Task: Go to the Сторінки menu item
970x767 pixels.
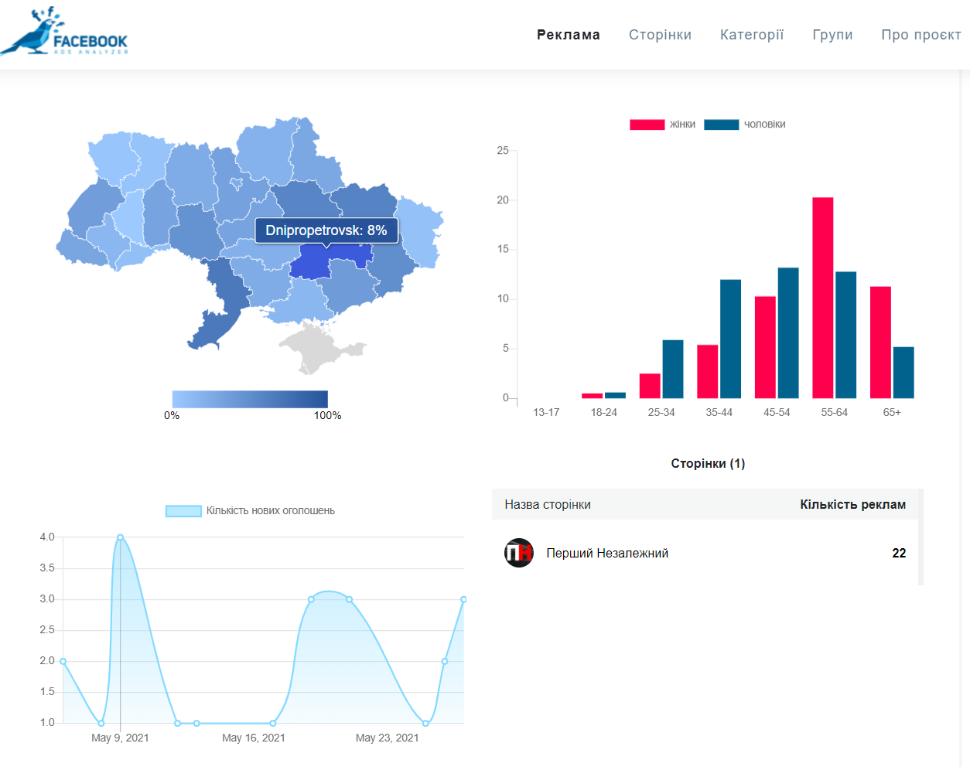Action: click(660, 35)
